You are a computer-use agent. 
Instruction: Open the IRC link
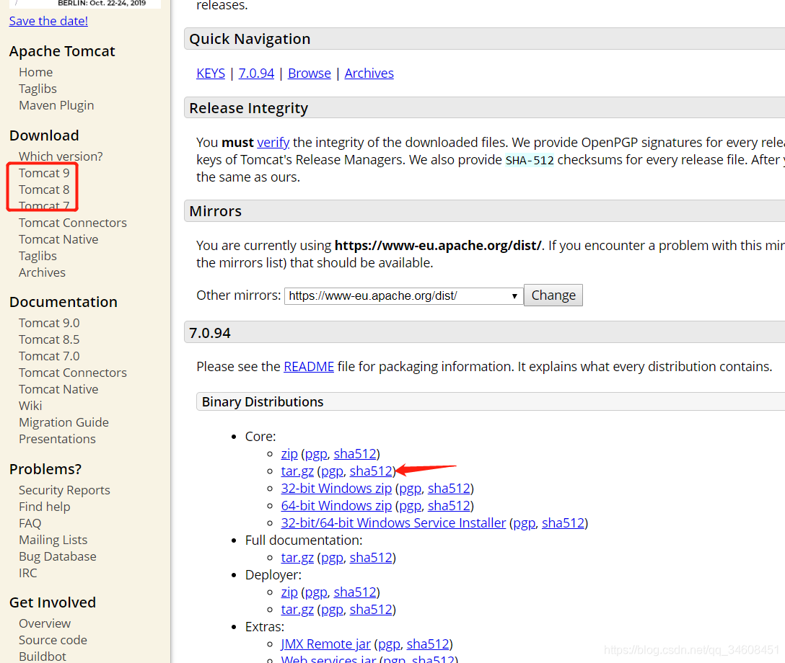[28, 572]
